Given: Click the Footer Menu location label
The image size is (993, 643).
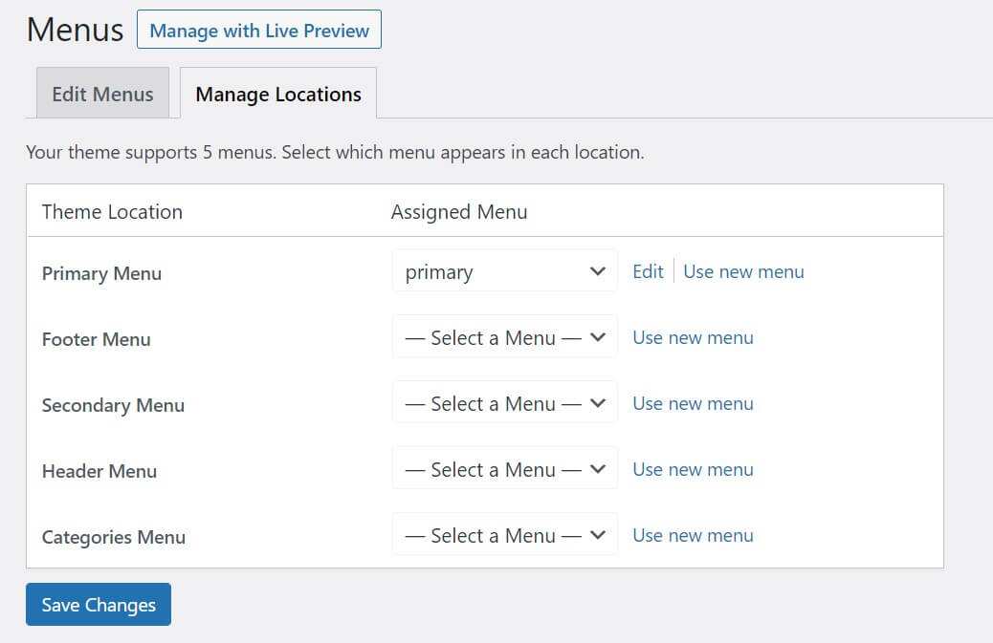Looking at the screenshot, I should point(96,339).
